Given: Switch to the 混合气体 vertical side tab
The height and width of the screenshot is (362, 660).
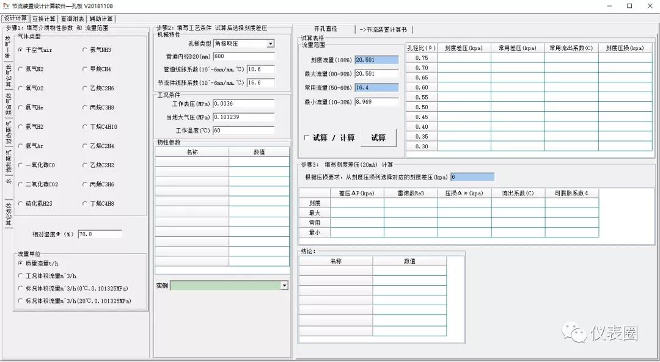Looking at the screenshot, I should coord(8,104).
